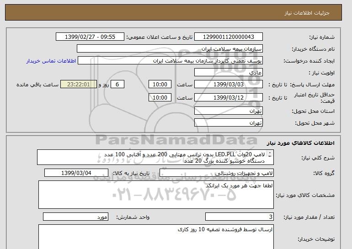Click the remaining days field showing 6
Screen dimensions: 352x249
(117, 85)
